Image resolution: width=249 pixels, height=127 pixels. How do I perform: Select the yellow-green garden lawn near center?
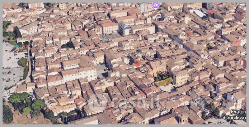coord(164,82)
